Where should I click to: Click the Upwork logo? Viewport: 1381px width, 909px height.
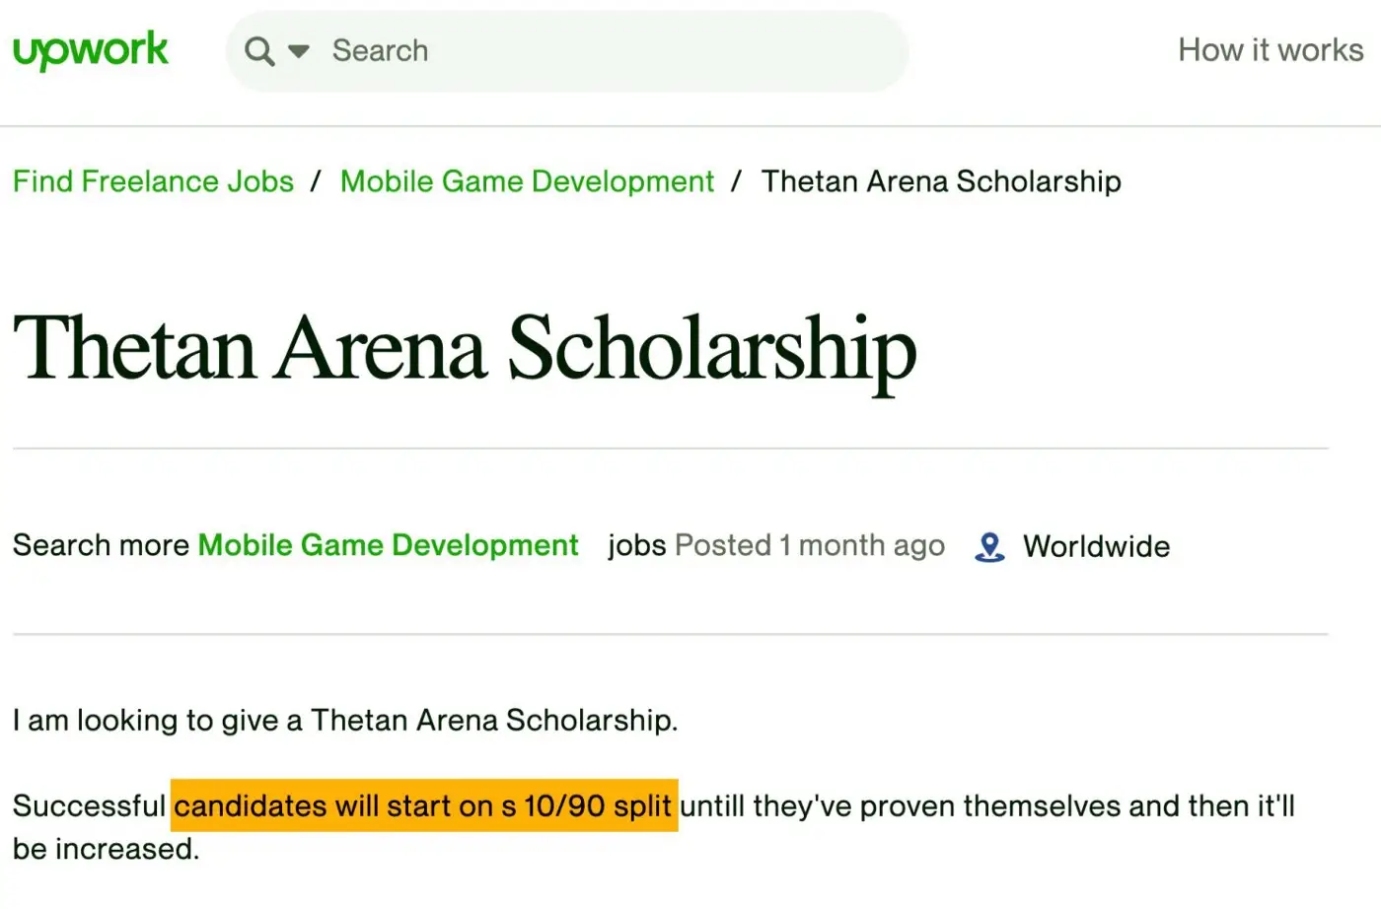(x=91, y=50)
